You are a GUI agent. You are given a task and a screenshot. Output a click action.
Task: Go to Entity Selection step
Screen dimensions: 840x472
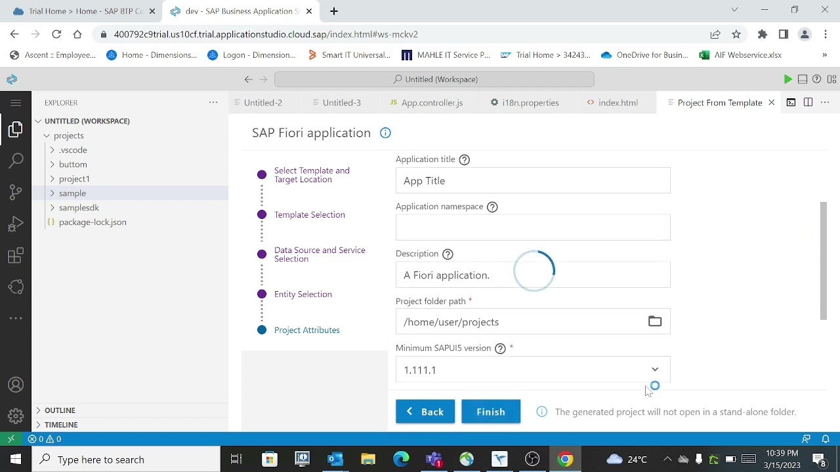pyautogui.click(x=303, y=294)
